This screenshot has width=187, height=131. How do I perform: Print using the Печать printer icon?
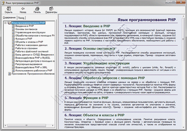[x=37, y=9]
